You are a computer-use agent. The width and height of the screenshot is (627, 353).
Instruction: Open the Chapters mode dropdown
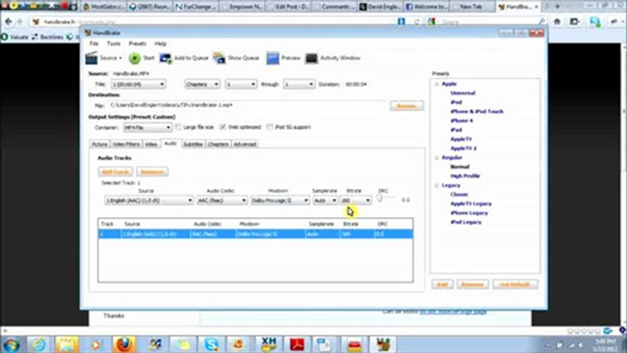[202, 84]
